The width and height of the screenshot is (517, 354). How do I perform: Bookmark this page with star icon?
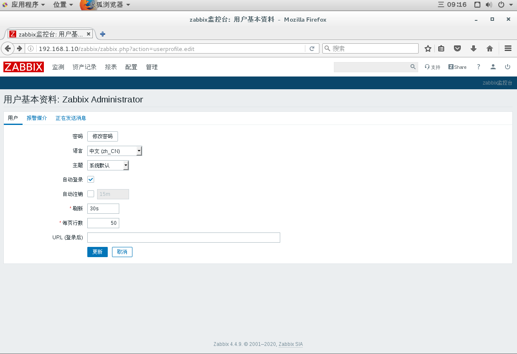pyautogui.click(x=428, y=48)
